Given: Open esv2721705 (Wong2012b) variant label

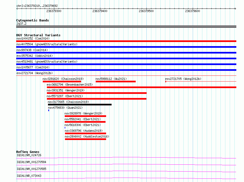Looking at the screenshot, I should coord(183,79).
